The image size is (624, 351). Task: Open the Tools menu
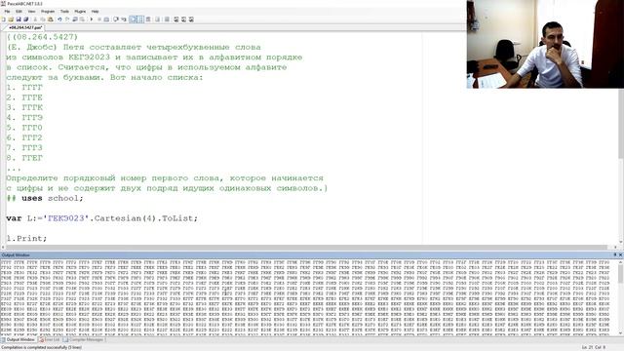64,12
